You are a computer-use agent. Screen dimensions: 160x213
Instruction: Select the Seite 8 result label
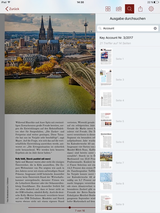(120, 184)
